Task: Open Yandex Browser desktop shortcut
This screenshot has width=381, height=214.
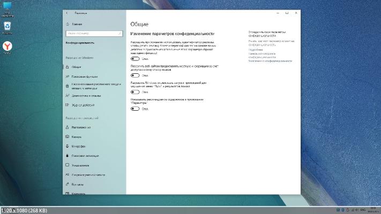Action: coord(8,47)
